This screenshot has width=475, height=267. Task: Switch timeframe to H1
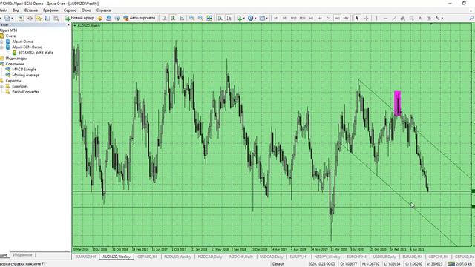pyautogui.click(x=311, y=18)
